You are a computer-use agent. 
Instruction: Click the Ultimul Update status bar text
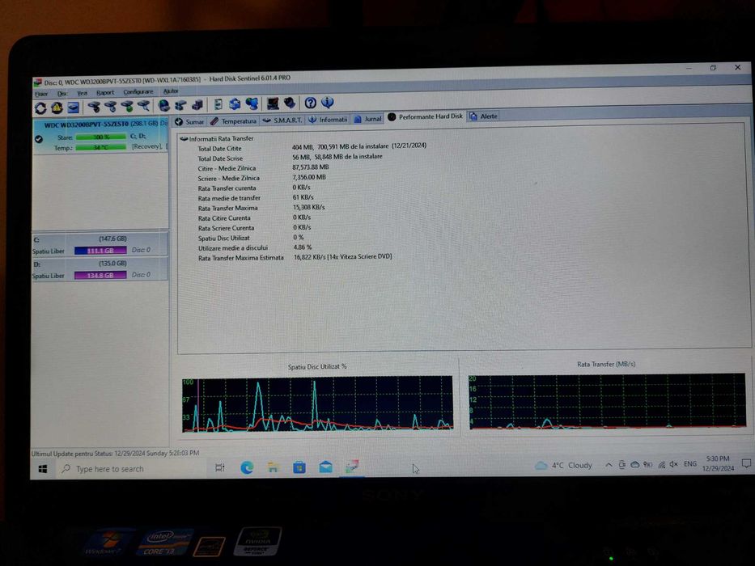115,454
